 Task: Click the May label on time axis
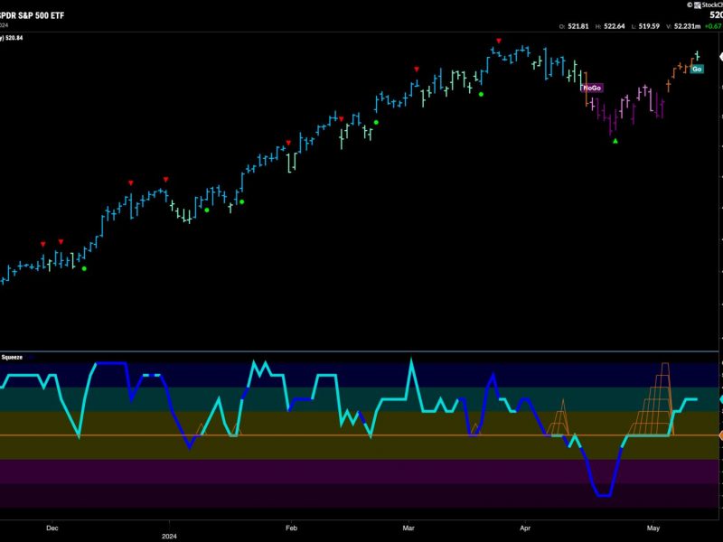pos(653,528)
